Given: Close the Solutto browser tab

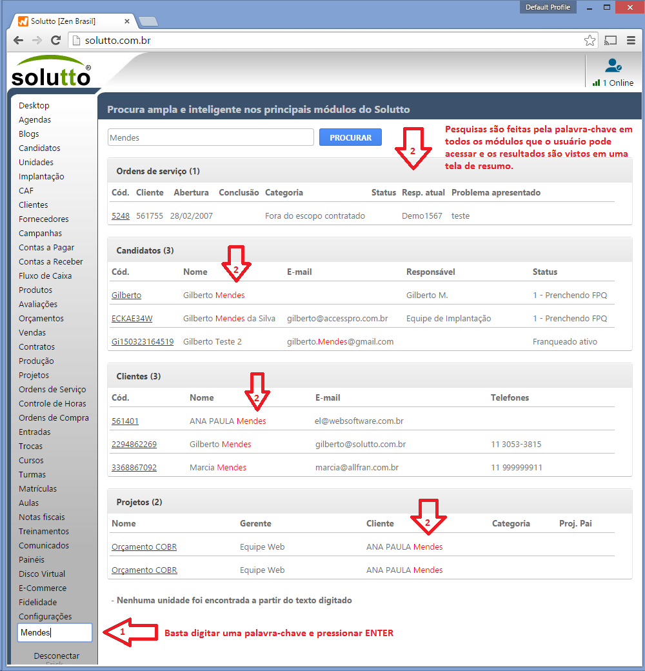Looking at the screenshot, I should tap(127, 21).
